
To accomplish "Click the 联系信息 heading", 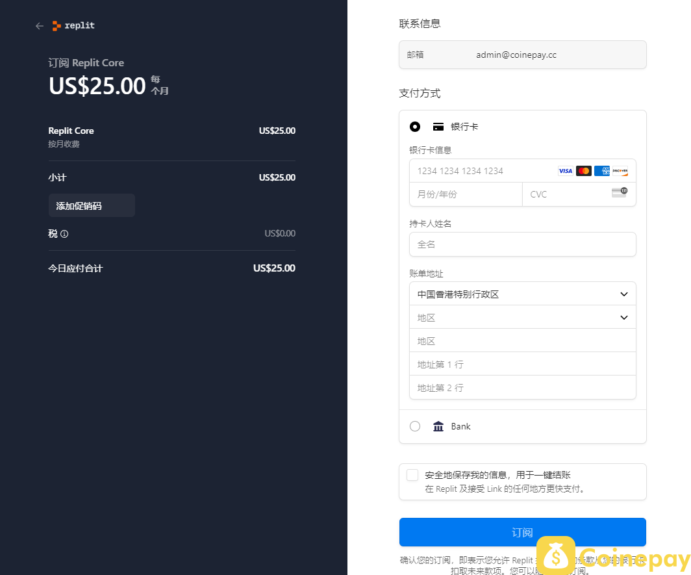I will pos(420,24).
